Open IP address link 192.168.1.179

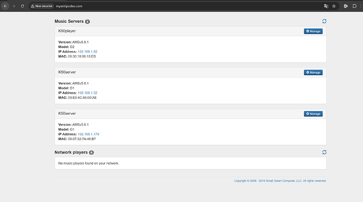tap(88, 134)
